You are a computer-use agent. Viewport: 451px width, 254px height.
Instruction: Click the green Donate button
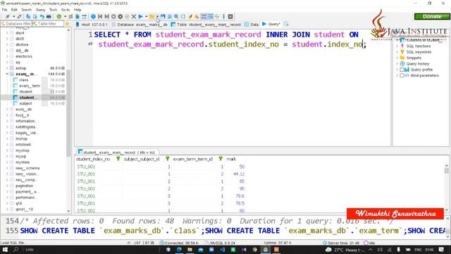point(432,17)
